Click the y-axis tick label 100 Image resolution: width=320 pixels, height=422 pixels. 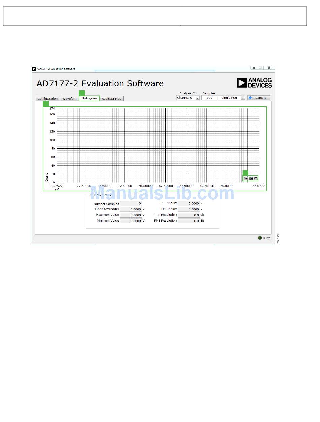[52, 140]
